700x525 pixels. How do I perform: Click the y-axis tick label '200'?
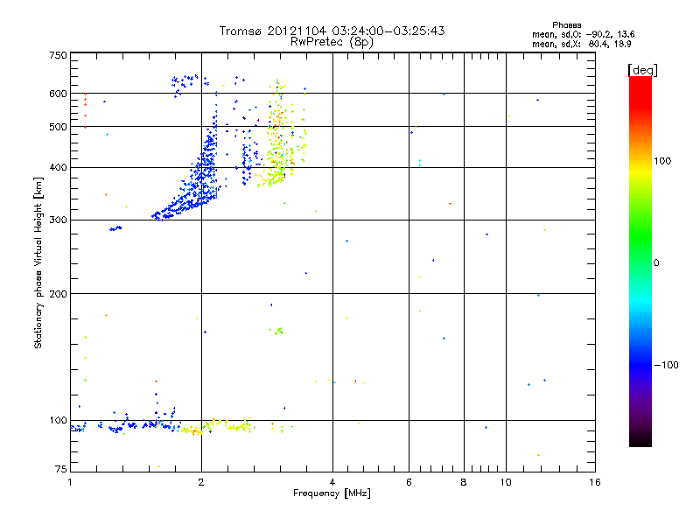coord(58,294)
